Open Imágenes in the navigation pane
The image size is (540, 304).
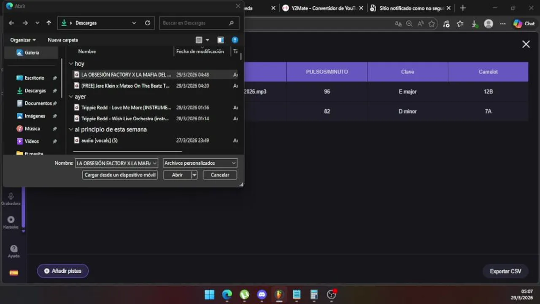35,116
